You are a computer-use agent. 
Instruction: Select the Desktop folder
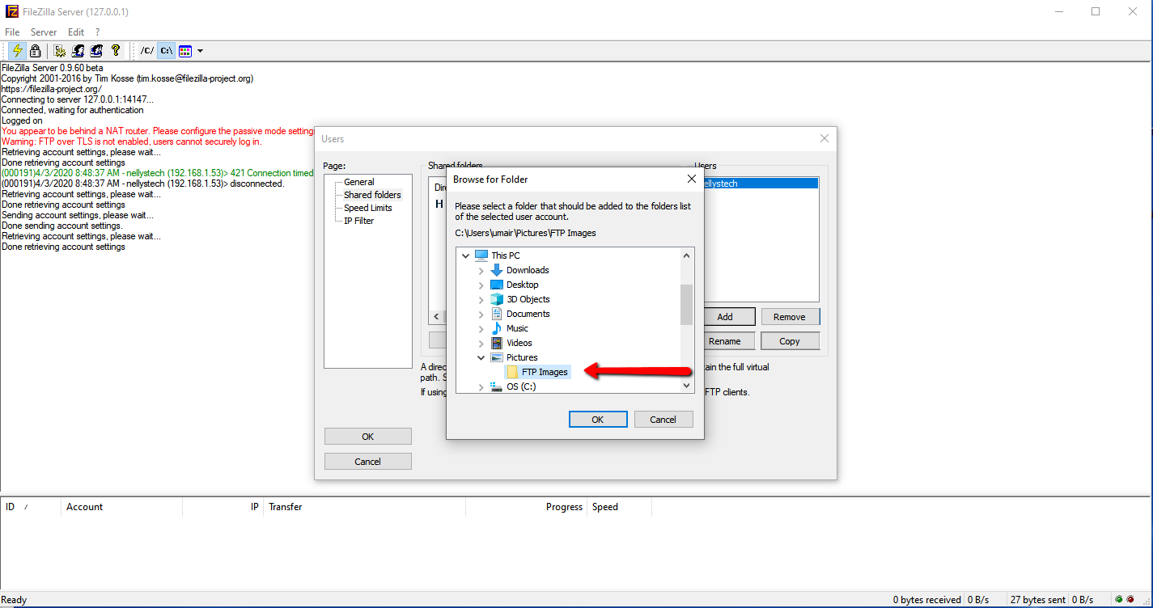(523, 285)
